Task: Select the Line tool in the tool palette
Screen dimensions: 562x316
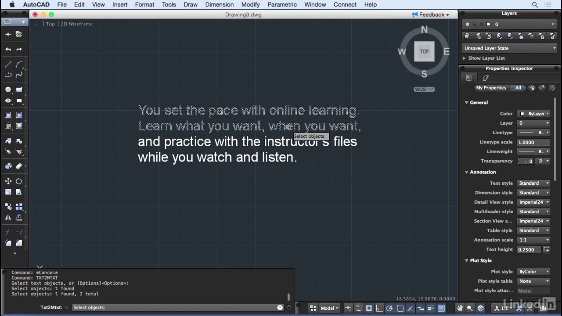Action: tap(8, 64)
